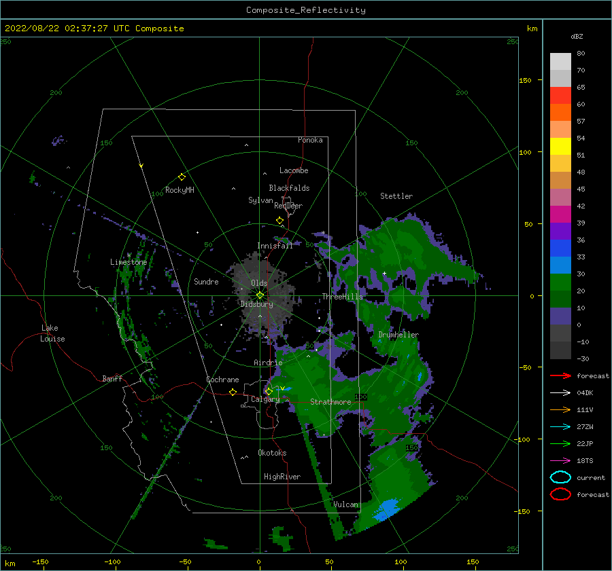Screen dimensions: 612x571
Task: Click the Calgary city label
Action: click(265, 399)
